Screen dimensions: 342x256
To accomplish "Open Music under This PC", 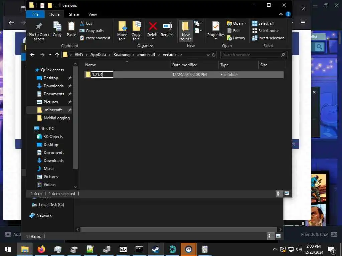I will pyautogui.click(x=45, y=168).
